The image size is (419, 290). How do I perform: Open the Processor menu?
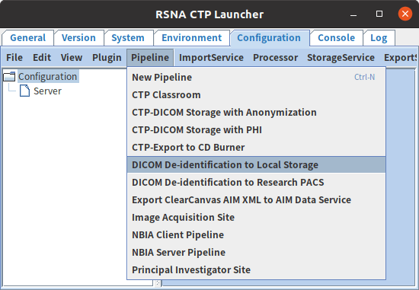point(275,57)
